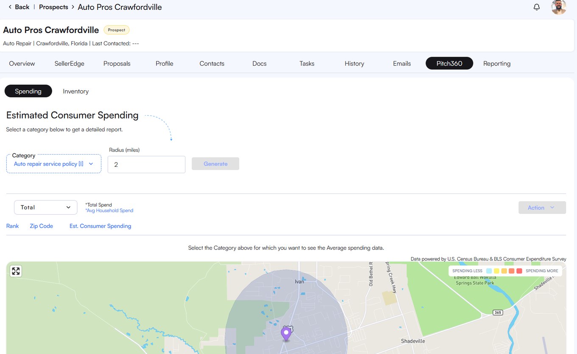Image resolution: width=577 pixels, height=354 pixels.
Task: Click the light blue spending legend swatch
Action: (x=489, y=271)
